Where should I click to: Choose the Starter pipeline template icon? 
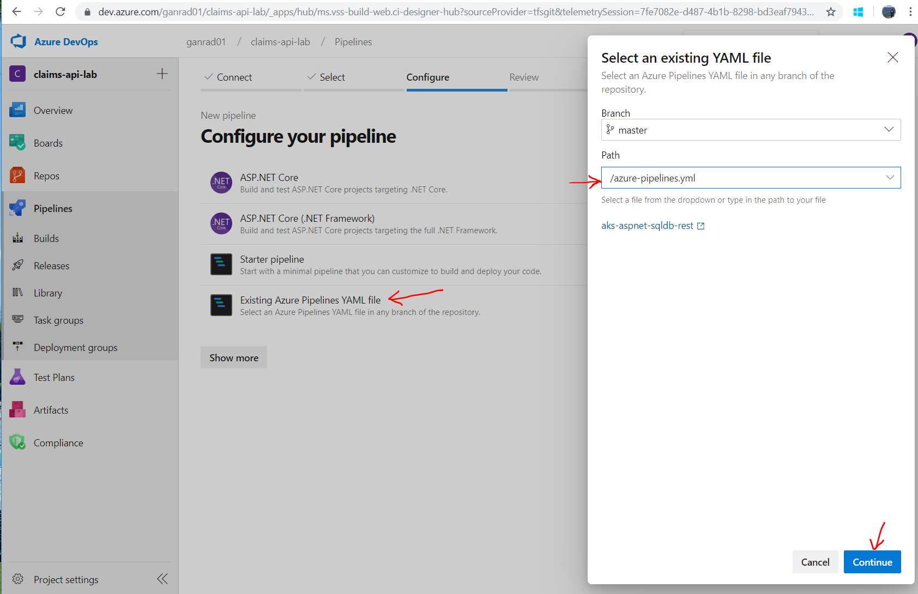pos(221,264)
